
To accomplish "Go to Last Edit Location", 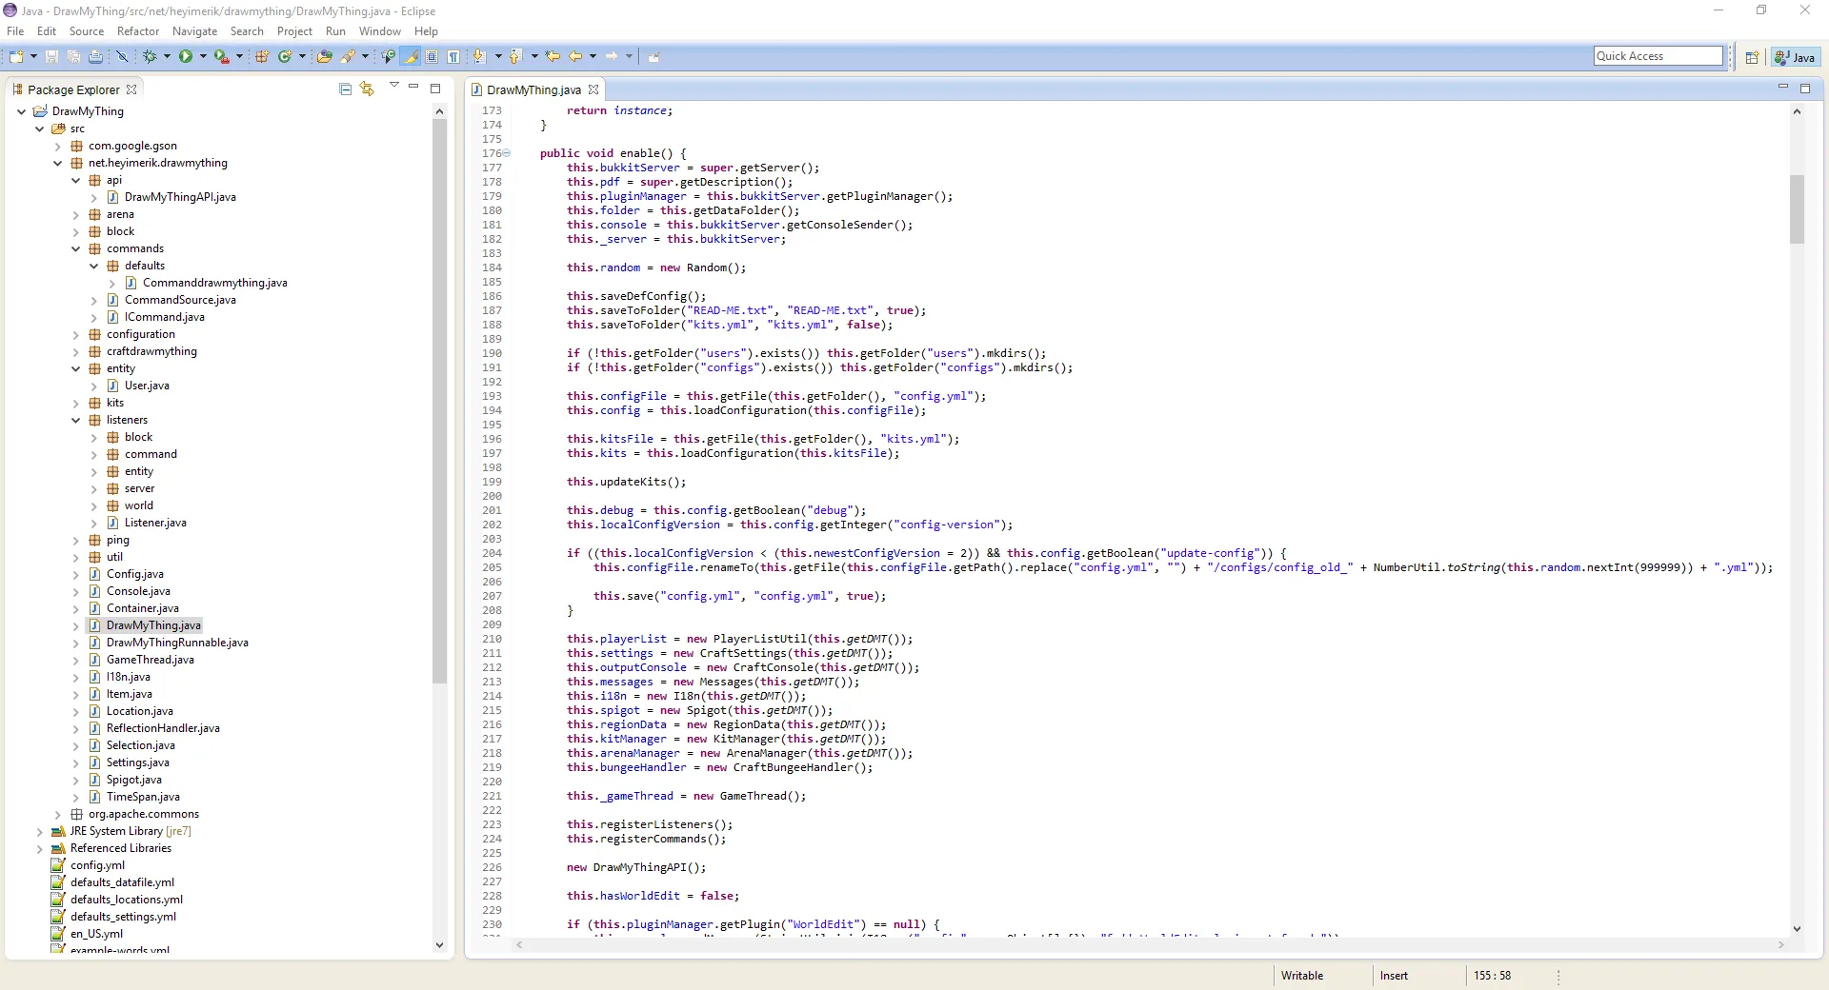I will point(553,57).
